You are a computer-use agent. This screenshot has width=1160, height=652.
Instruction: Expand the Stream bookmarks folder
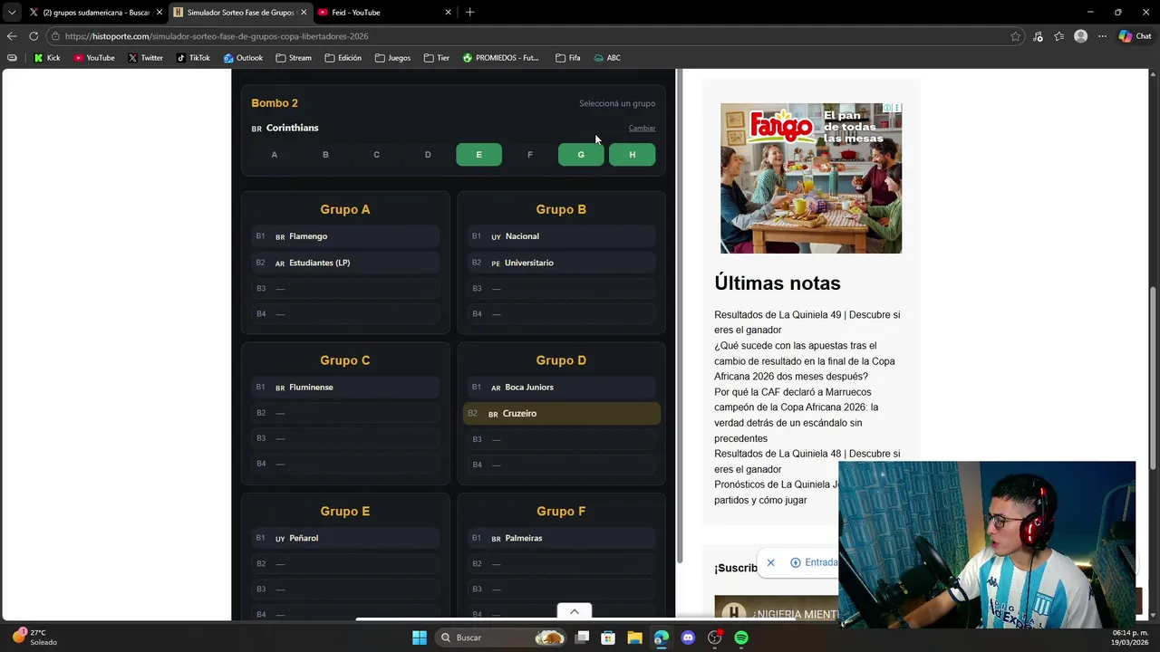294,58
